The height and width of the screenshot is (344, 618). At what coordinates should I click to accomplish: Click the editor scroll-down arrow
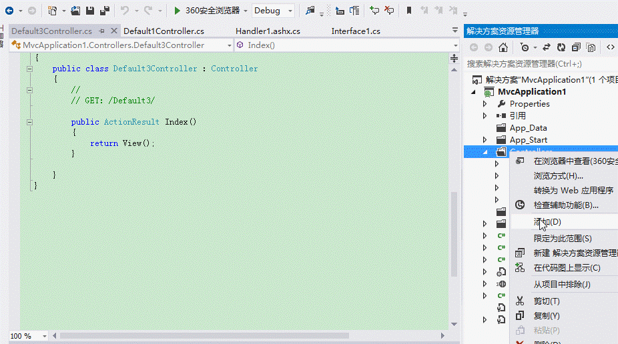tap(454, 324)
